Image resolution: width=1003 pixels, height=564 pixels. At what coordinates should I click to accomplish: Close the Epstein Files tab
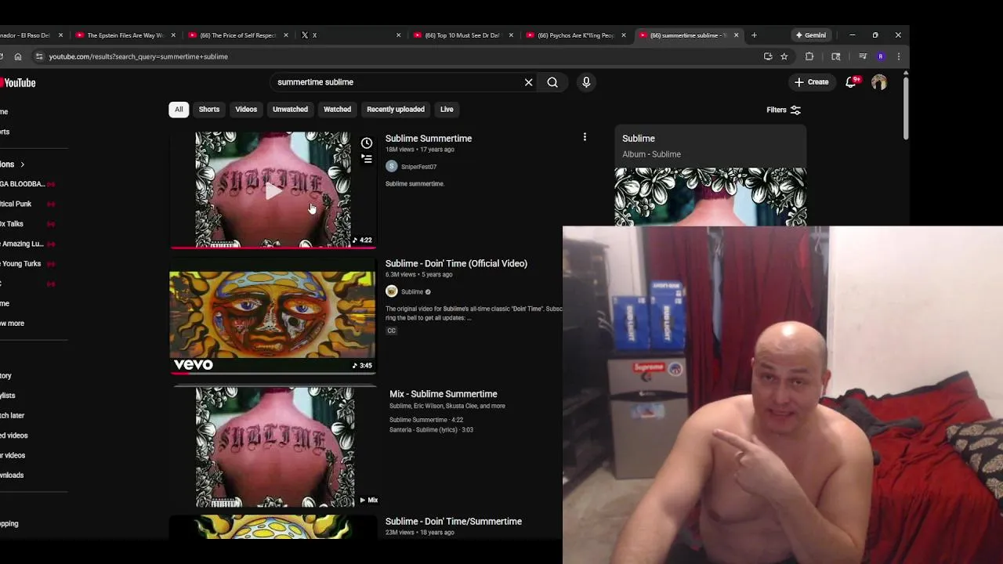click(x=173, y=35)
